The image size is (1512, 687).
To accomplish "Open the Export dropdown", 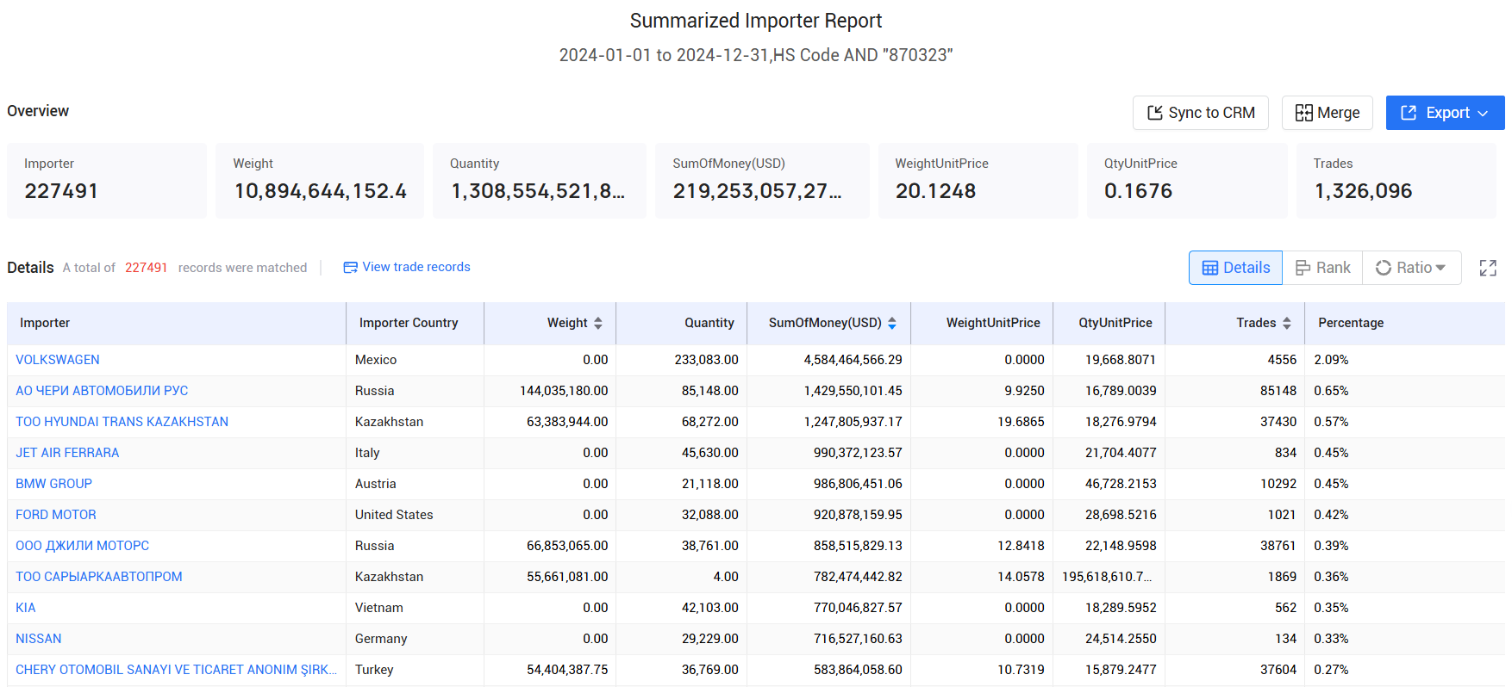I will click(1445, 113).
